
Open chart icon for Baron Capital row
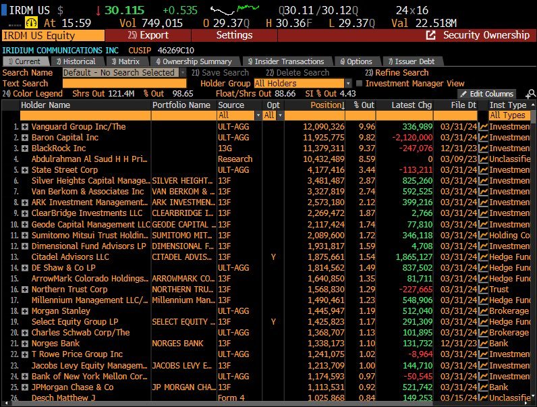483,138
